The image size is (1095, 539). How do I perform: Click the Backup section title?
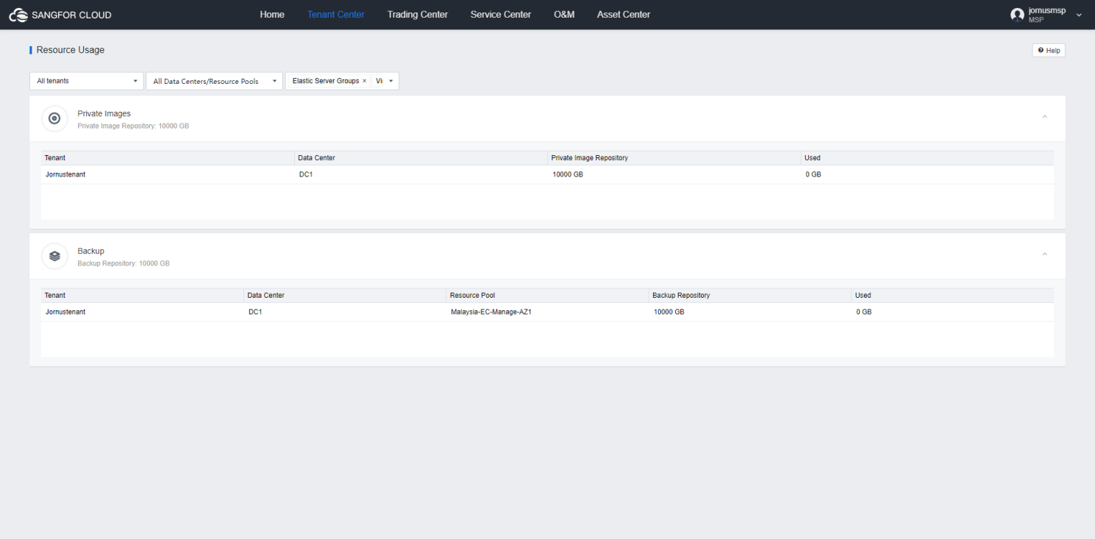91,251
